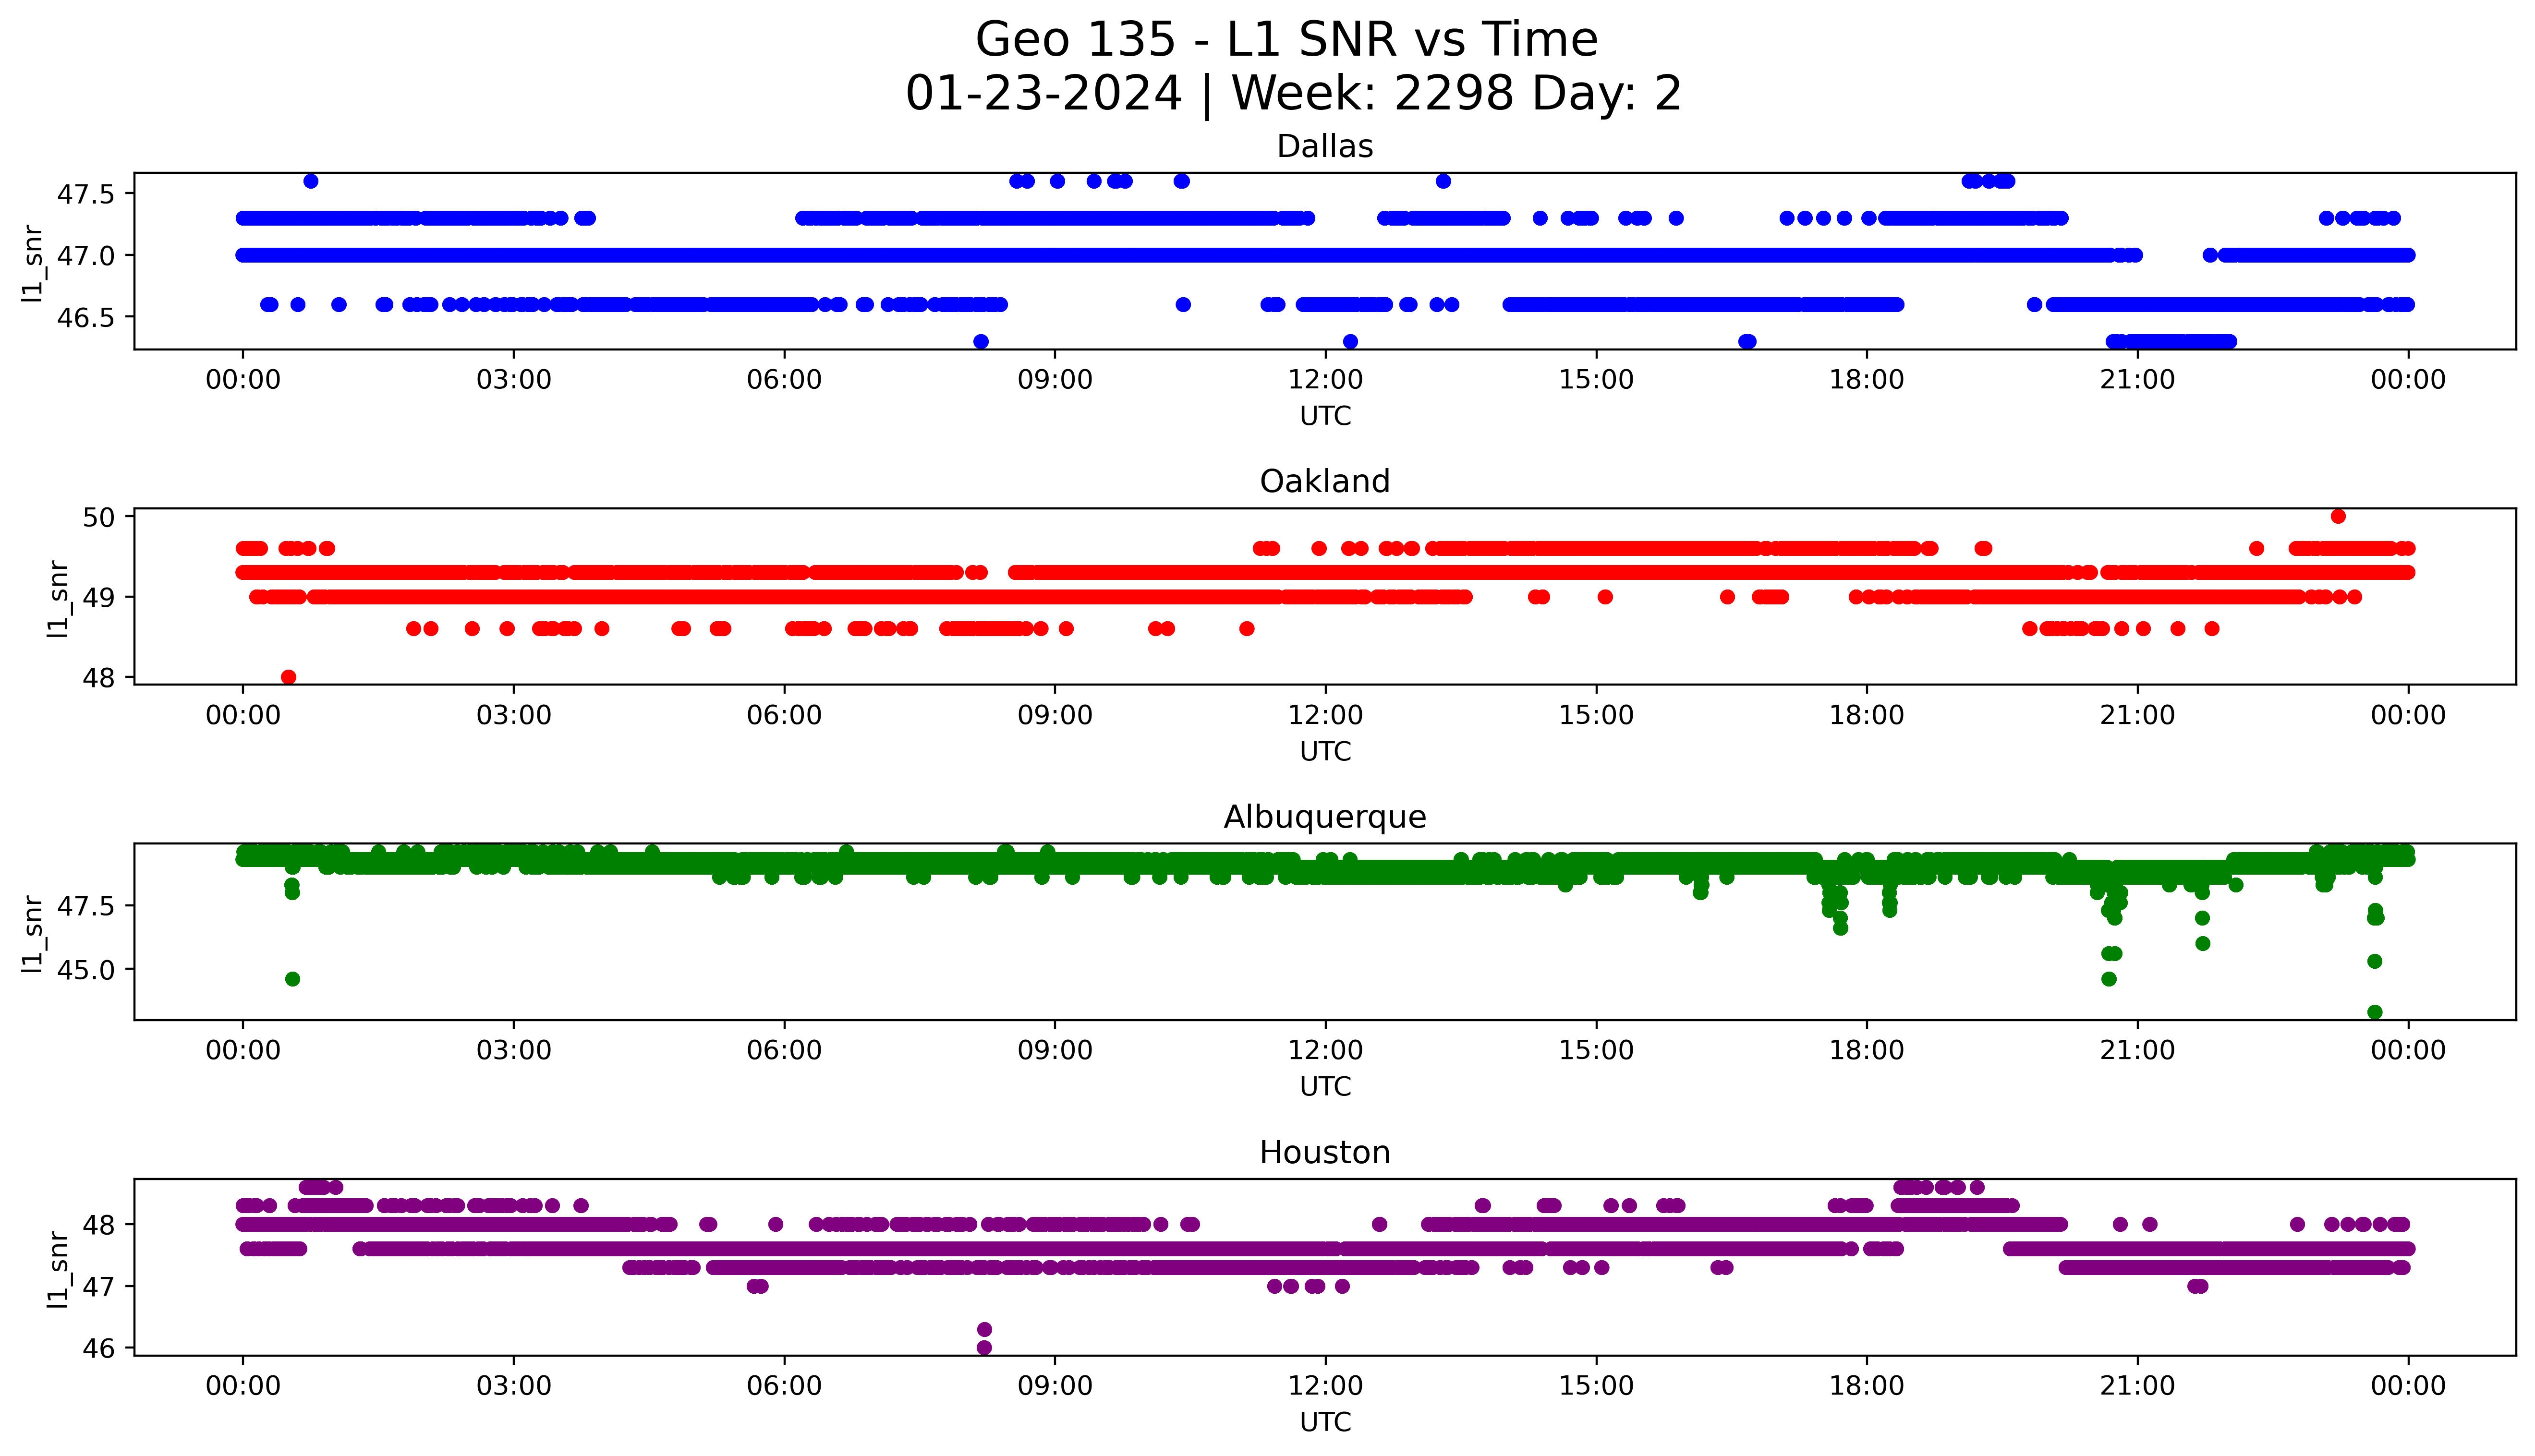Click the lowest purple Houston data point at 46

[984, 1348]
